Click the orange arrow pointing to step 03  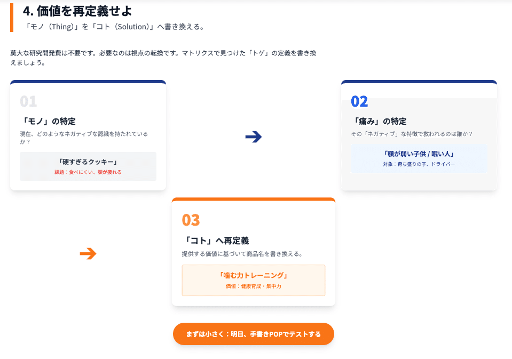click(89, 254)
